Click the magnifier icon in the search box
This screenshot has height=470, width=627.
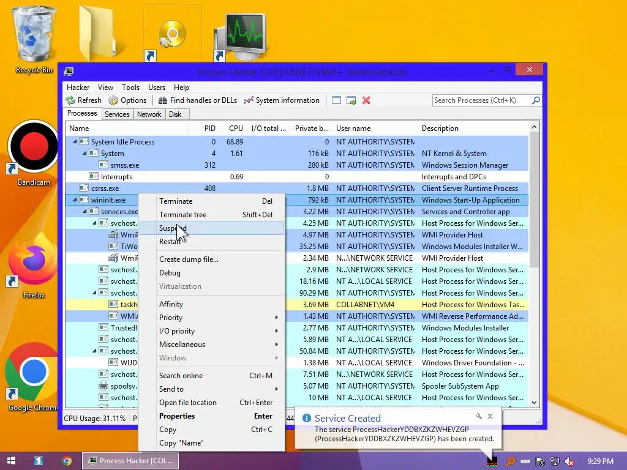(536, 100)
